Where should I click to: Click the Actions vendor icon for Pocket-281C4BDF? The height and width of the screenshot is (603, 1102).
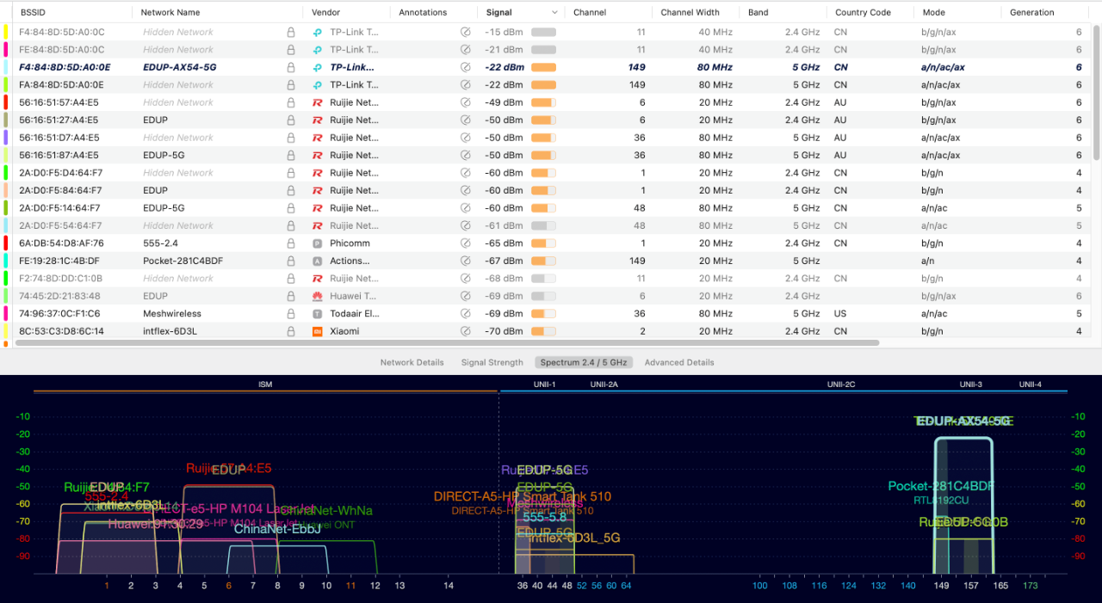click(x=317, y=261)
